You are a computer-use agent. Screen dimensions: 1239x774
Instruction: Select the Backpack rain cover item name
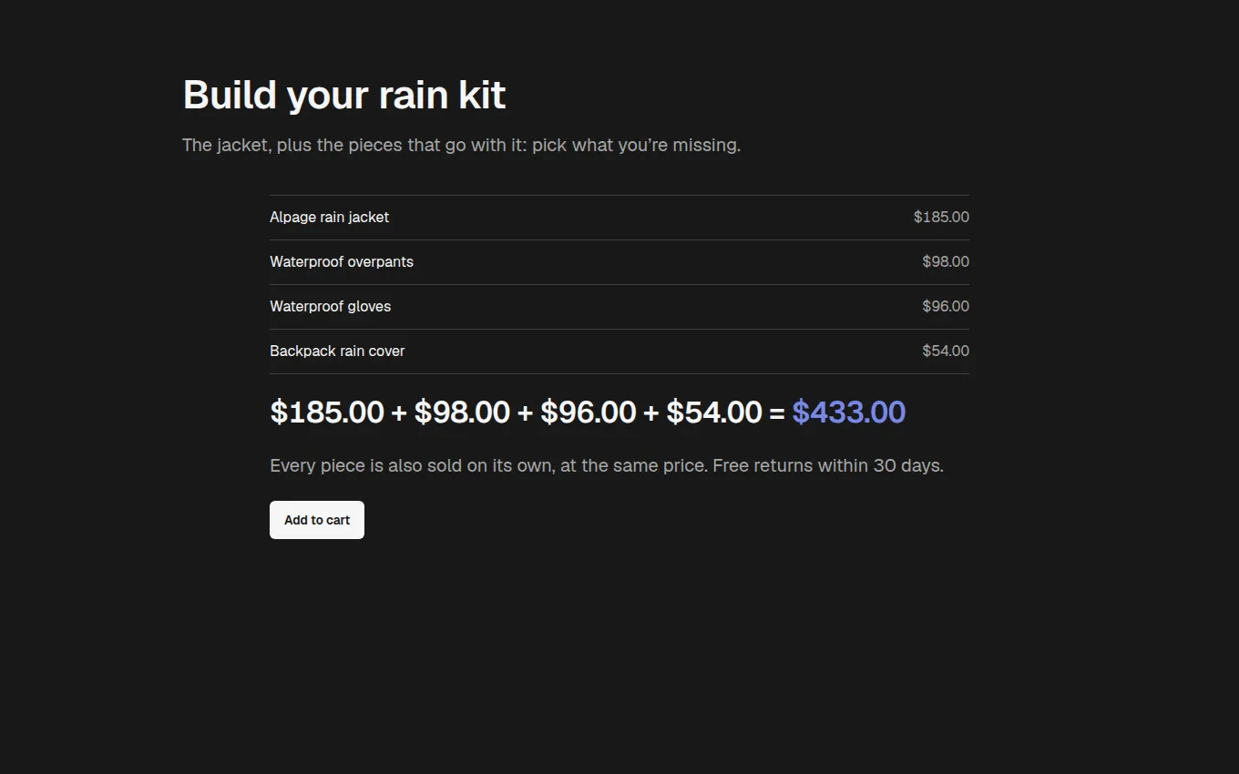[337, 351]
